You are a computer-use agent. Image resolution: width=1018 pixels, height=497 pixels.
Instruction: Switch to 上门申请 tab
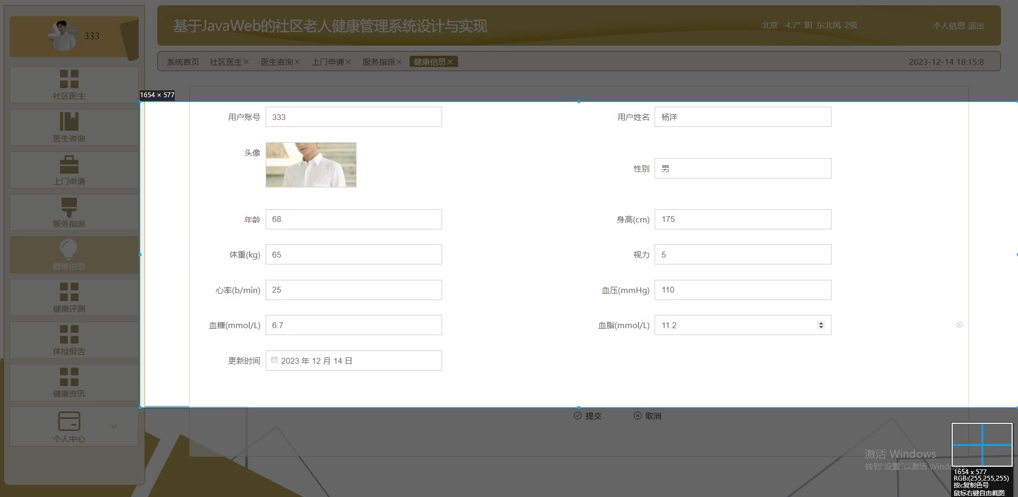coord(328,62)
